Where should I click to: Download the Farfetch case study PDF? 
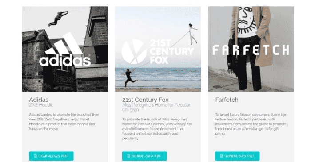pos(237,156)
